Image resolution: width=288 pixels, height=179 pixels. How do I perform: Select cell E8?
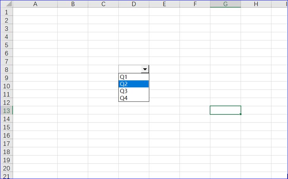tap(164, 69)
